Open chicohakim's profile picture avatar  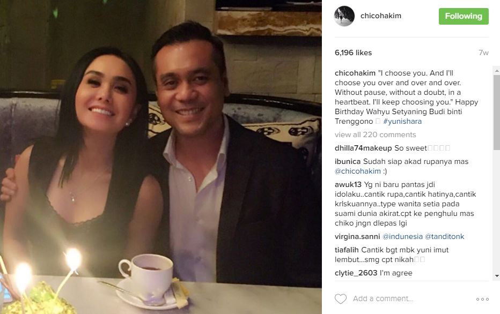(344, 16)
